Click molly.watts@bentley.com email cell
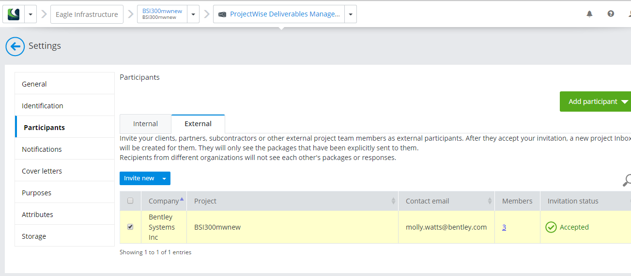 (446, 227)
